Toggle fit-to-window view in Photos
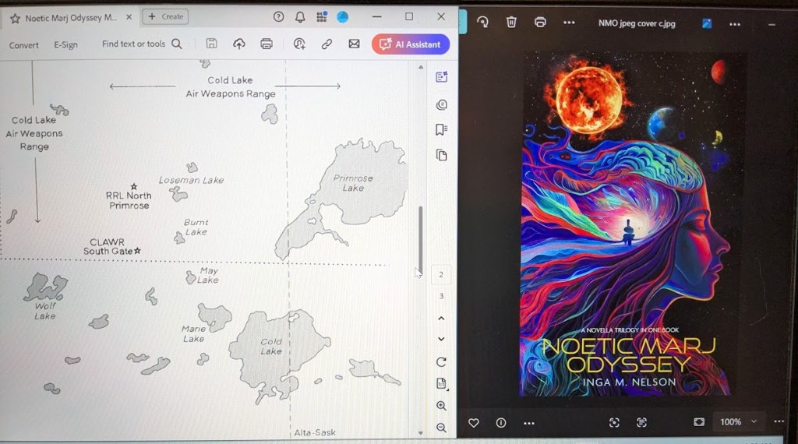This screenshot has height=444, width=798. 699,422
